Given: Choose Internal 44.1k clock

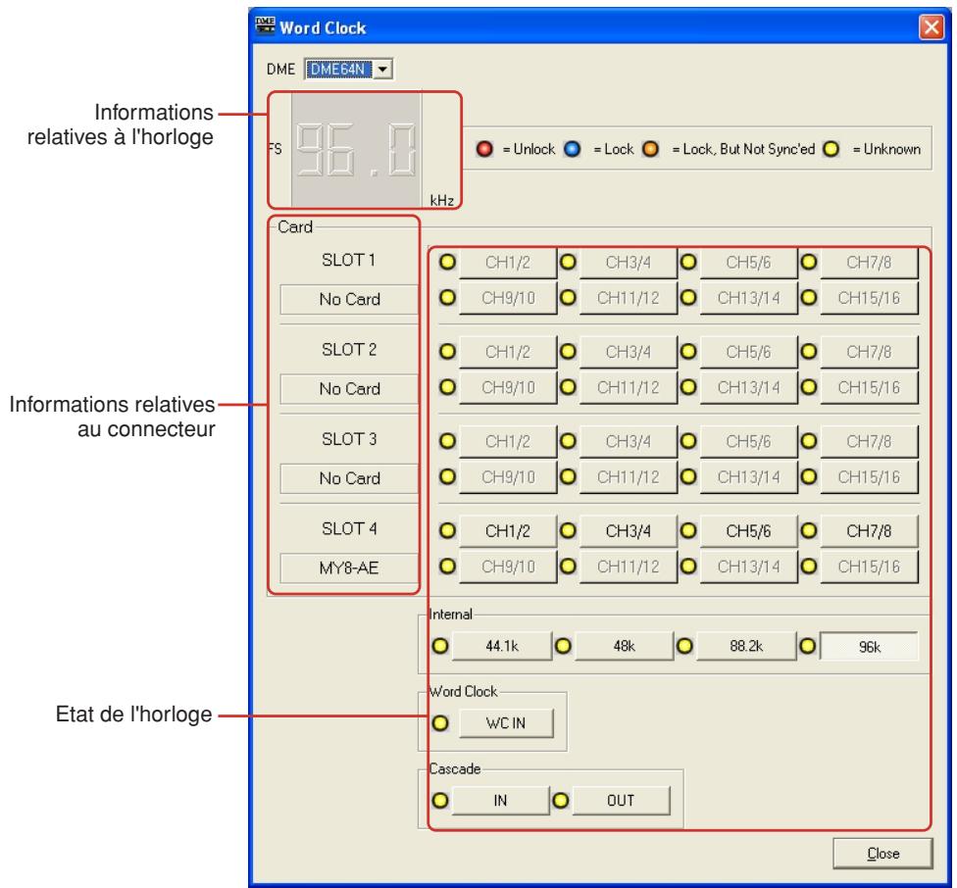Looking at the screenshot, I should (502, 646).
